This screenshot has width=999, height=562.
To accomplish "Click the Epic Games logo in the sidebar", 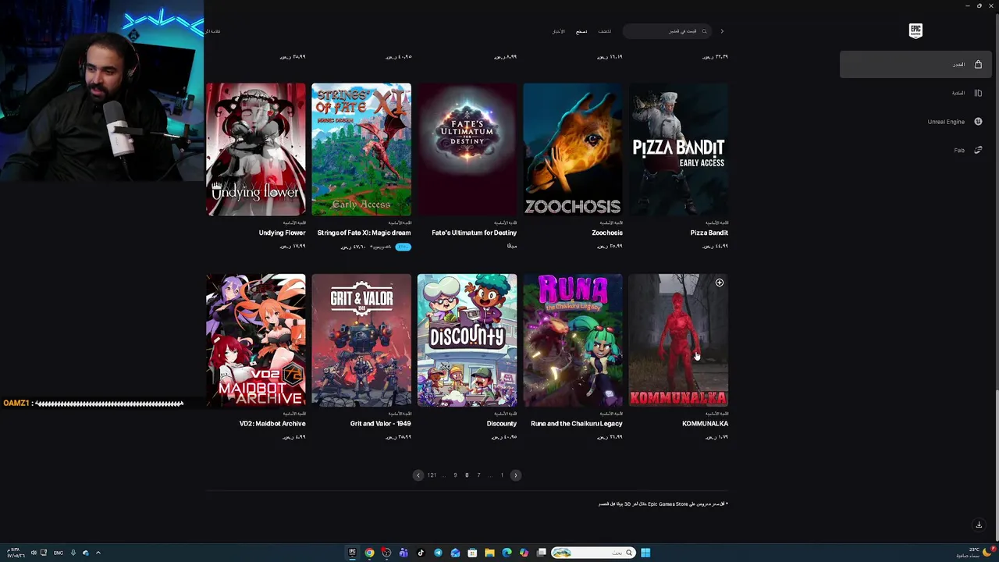I will [915, 30].
